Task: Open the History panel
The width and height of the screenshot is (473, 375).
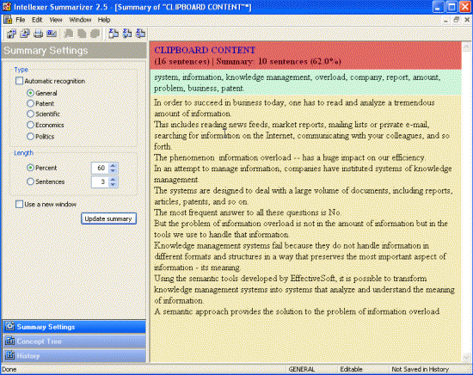Action: click(x=74, y=356)
